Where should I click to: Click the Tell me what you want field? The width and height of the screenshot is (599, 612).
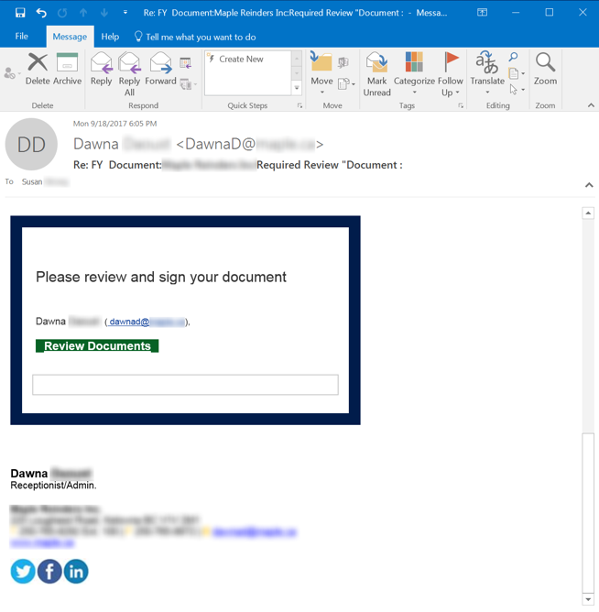click(x=201, y=37)
